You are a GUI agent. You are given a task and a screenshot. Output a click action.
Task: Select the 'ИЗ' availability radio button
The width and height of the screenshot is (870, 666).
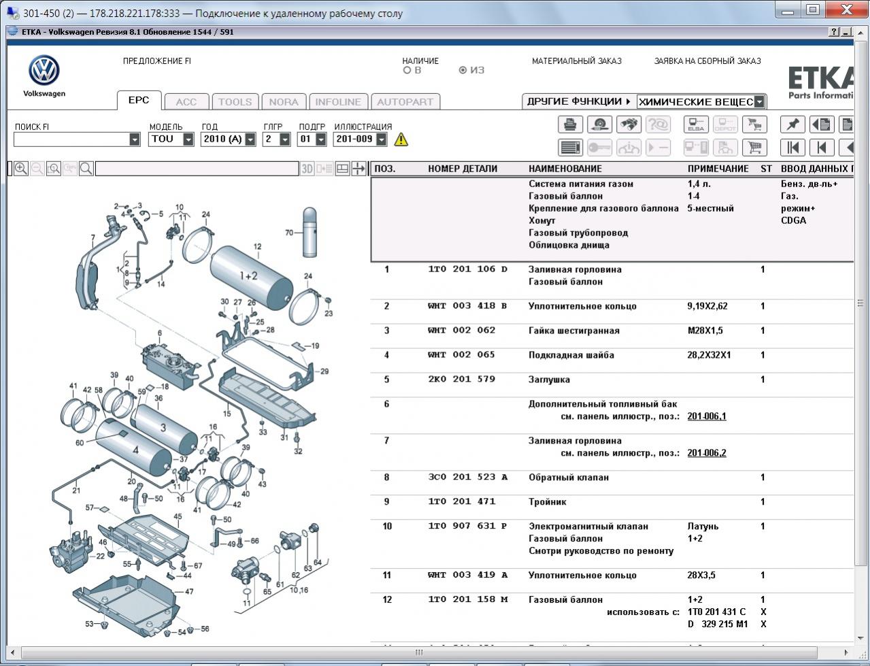(x=463, y=70)
